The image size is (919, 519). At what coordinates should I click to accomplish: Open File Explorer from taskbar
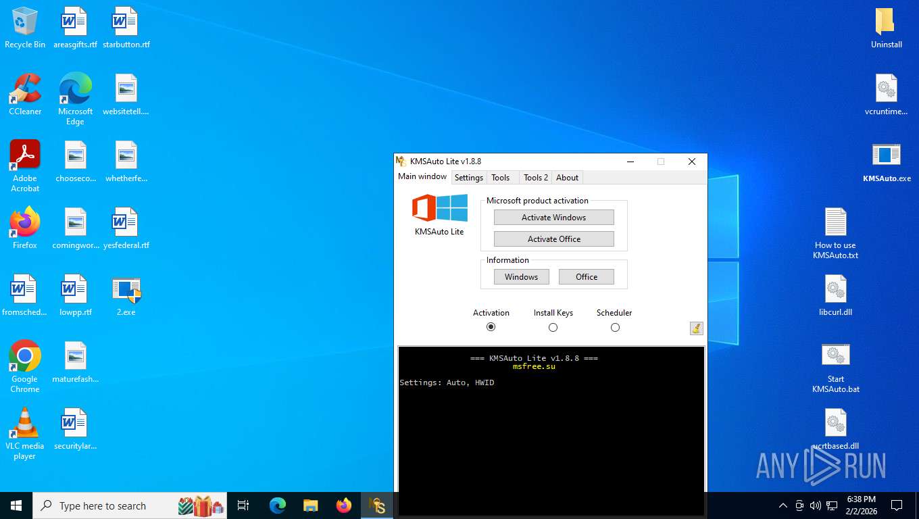311,505
